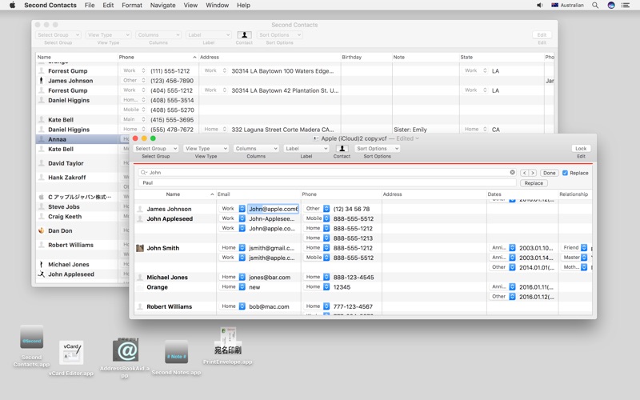
Task: Open Select Group dropdown in Second Contacts window
Action: pyautogui.click(x=58, y=35)
